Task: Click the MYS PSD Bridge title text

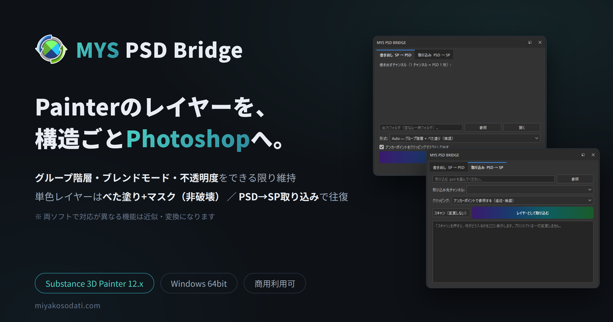Action: tap(159, 50)
